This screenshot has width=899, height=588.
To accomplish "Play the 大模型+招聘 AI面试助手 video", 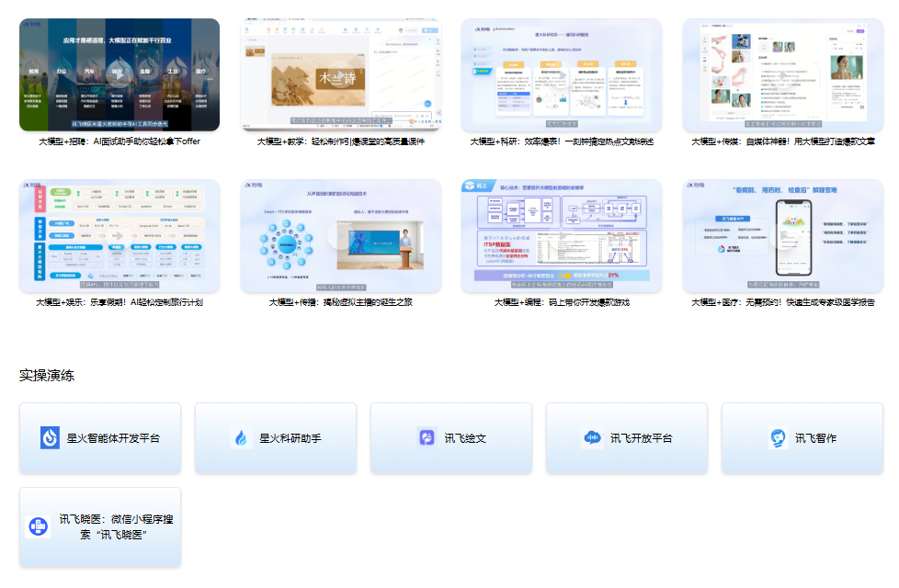I will click(x=119, y=74).
